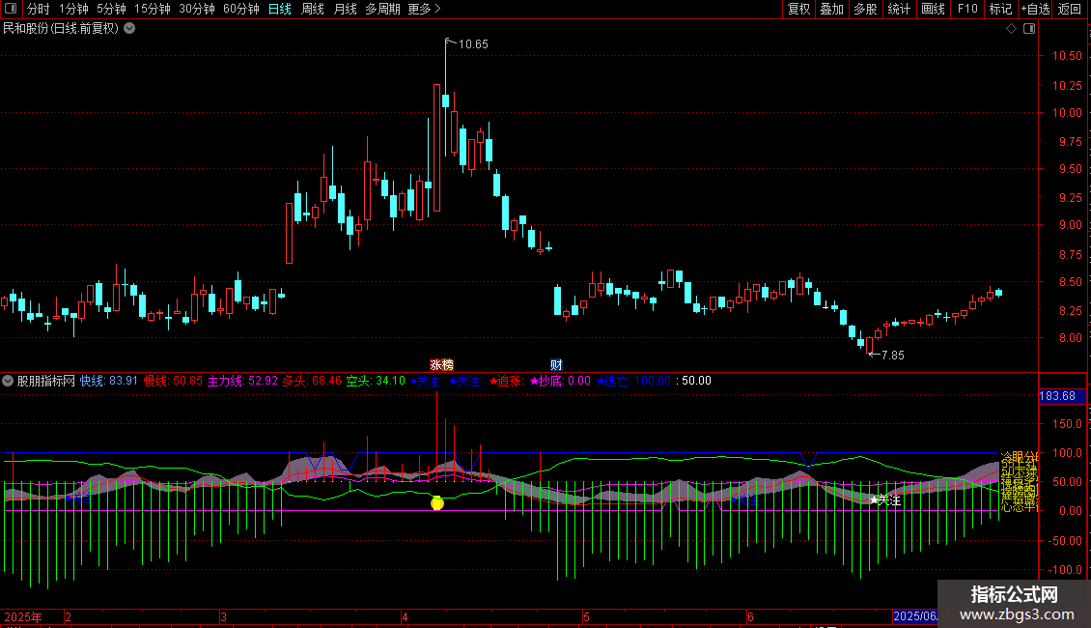Click the diamond icon above price axis

pos(1012,29)
